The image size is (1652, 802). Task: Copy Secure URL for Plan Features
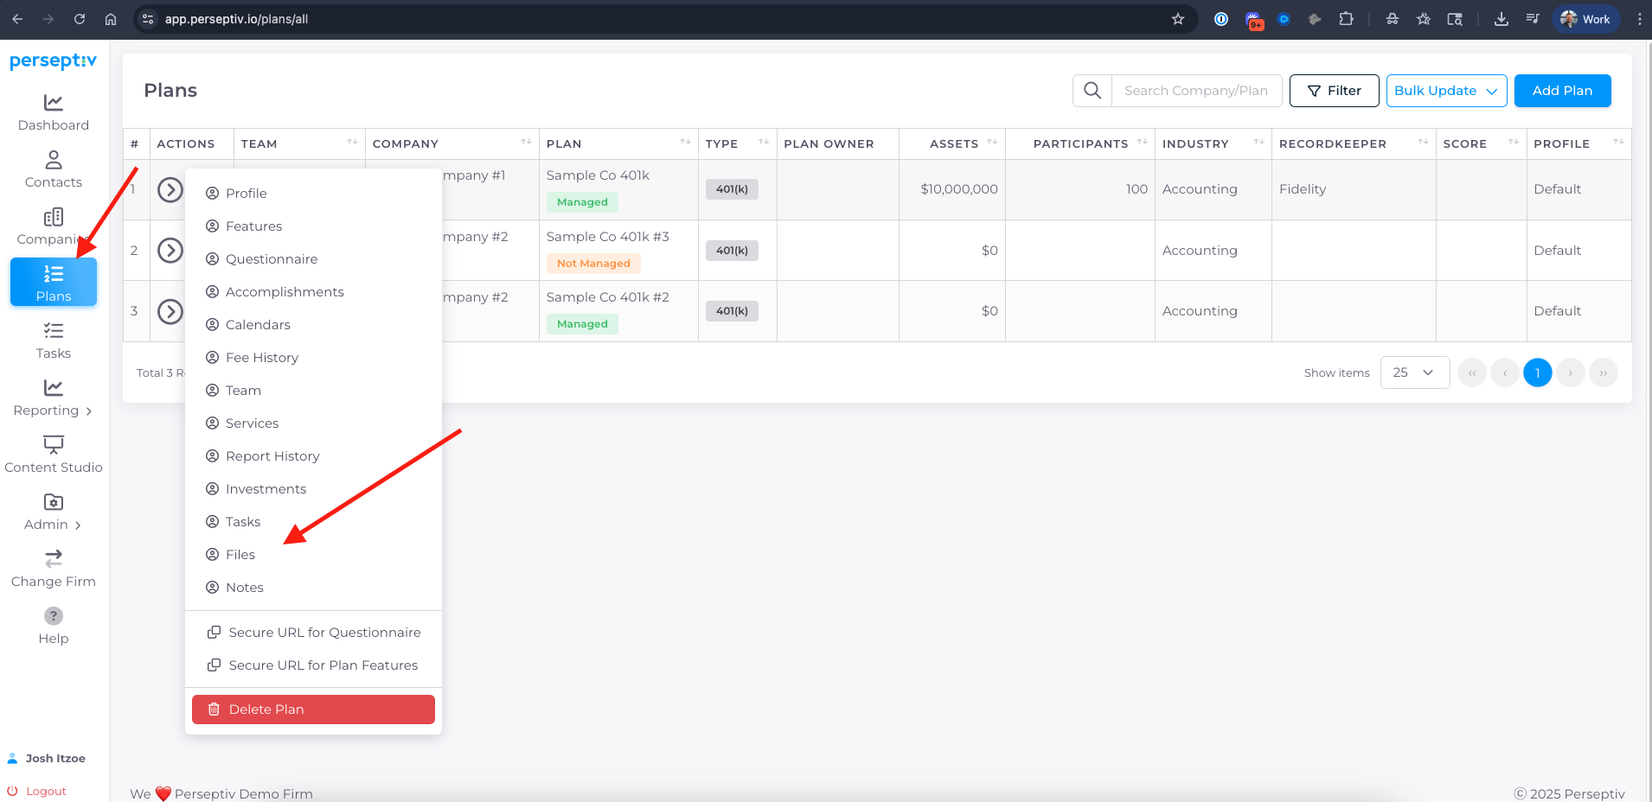(313, 665)
